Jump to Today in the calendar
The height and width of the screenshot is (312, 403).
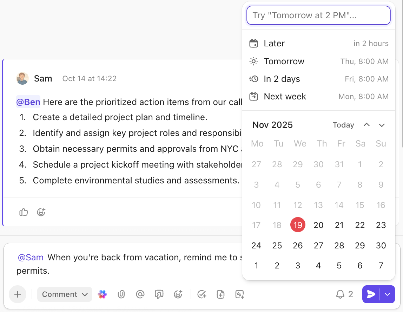[343, 125]
